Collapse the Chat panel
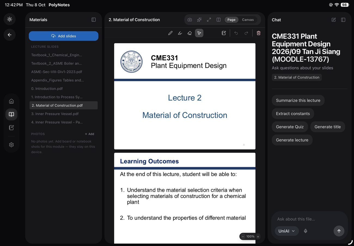354x246 pixels. pos(343,20)
